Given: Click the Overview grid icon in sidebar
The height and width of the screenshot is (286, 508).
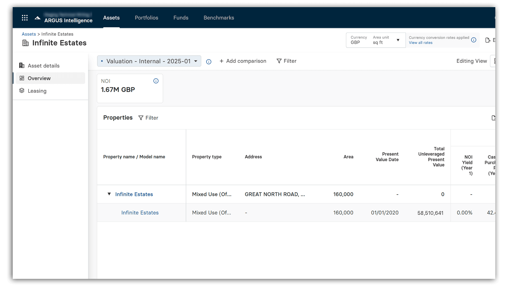Looking at the screenshot, I should pyautogui.click(x=22, y=78).
